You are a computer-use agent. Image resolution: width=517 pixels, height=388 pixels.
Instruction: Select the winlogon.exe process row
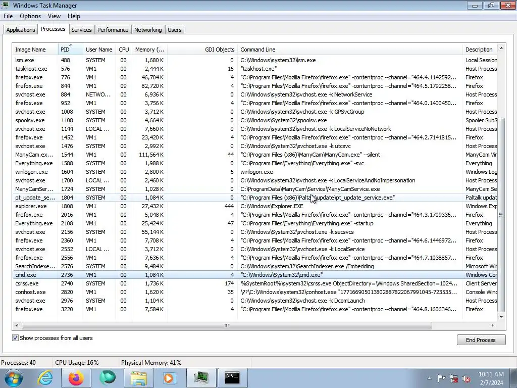pyautogui.click(x=254, y=172)
